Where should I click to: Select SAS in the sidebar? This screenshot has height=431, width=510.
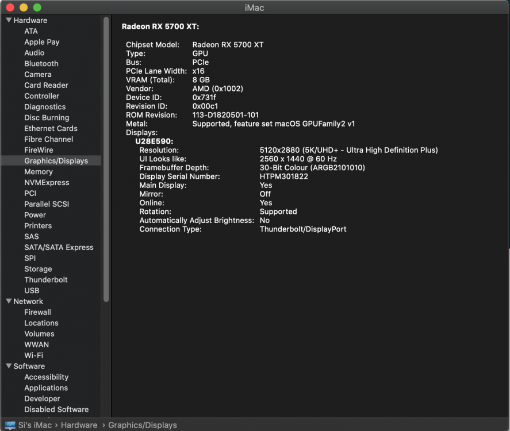[x=31, y=236]
